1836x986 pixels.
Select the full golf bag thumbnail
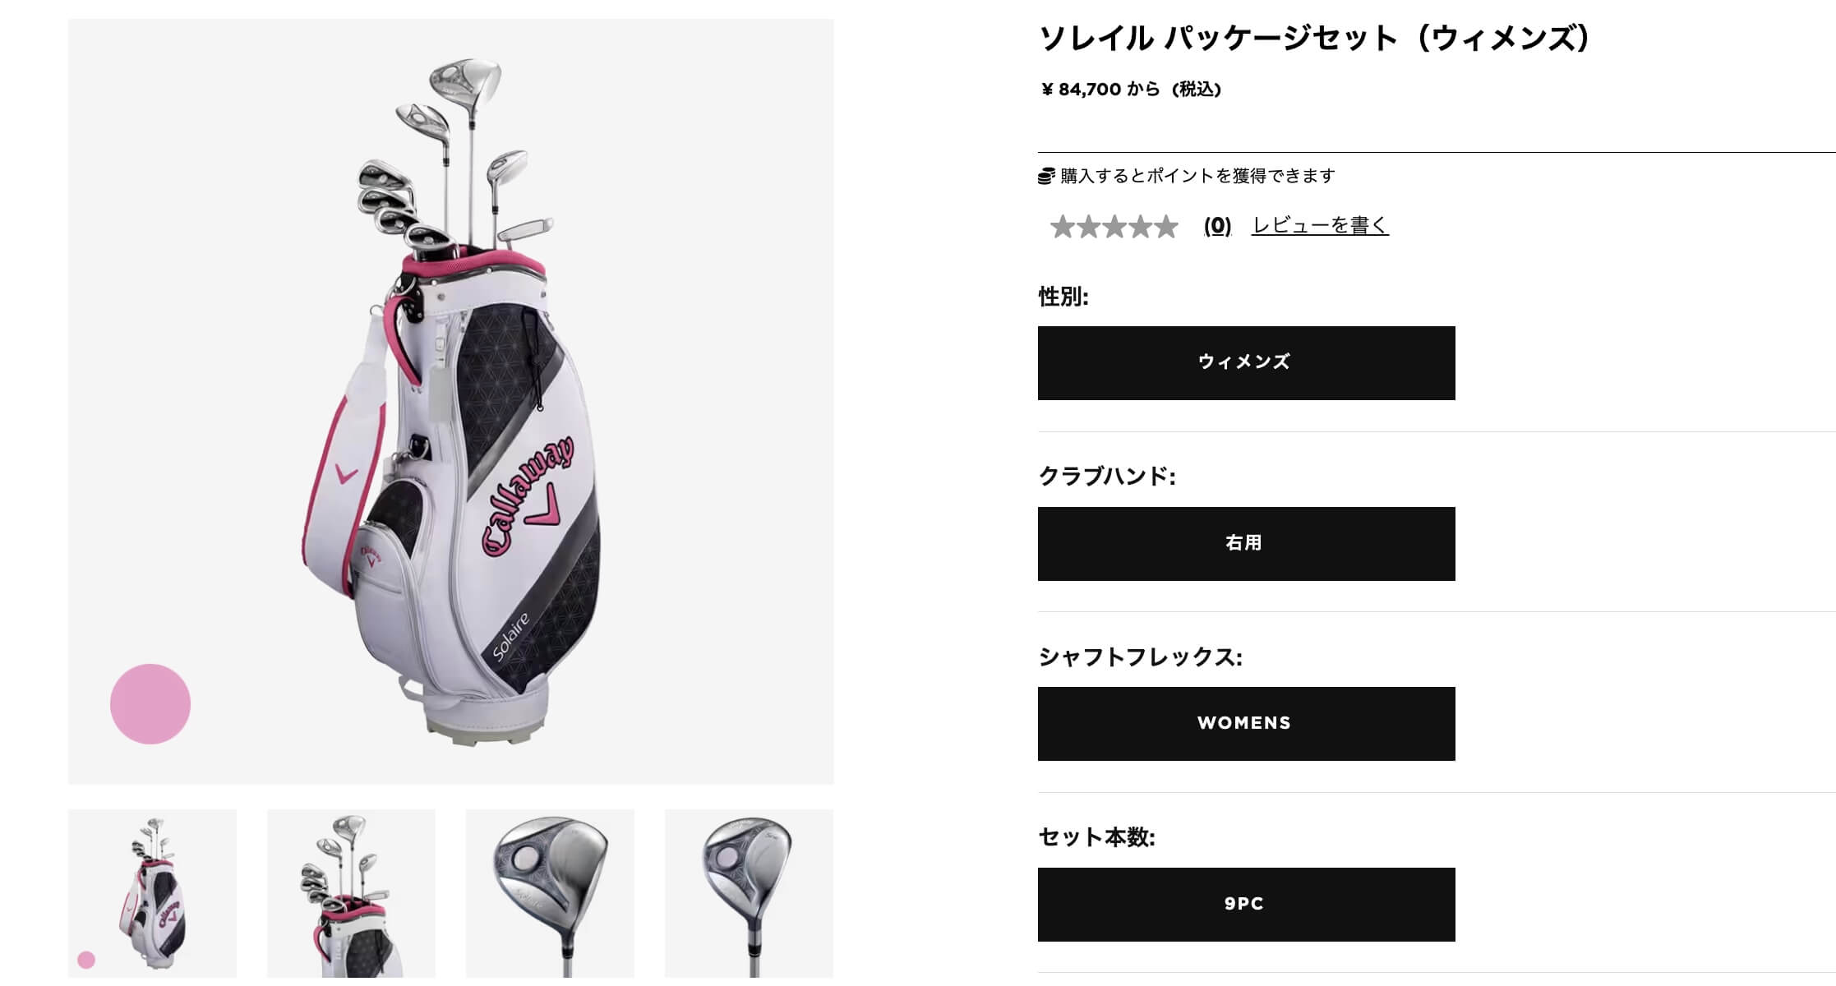[x=152, y=894]
